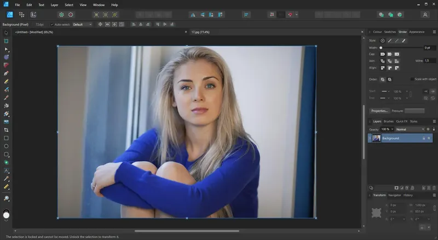The image size is (438, 240).
Task: Expand the snapping options dropdown arrow
Action: 296,15
